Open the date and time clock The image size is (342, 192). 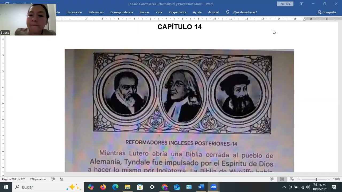[x=320, y=187]
